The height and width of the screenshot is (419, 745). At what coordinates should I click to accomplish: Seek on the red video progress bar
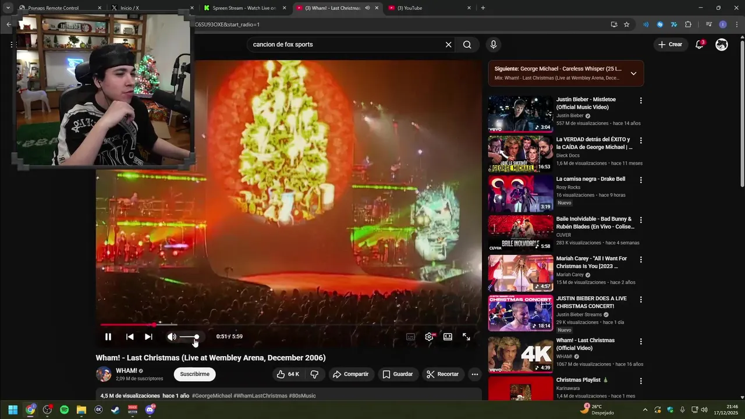point(289,325)
